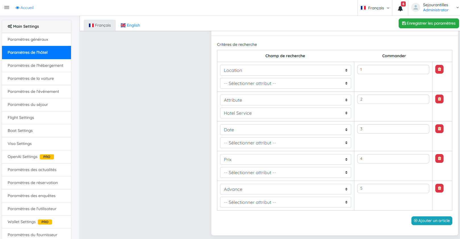
Task: Open the hamburger menu icon
Action: coord(7,8)
